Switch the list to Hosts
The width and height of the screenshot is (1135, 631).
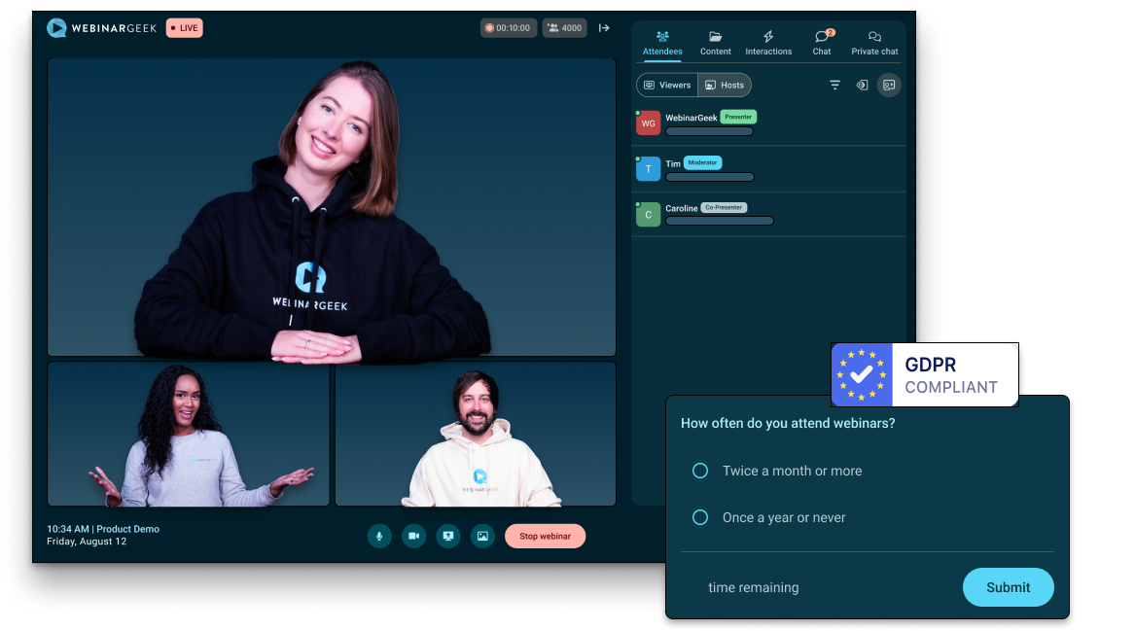click(x=725, y=86)
